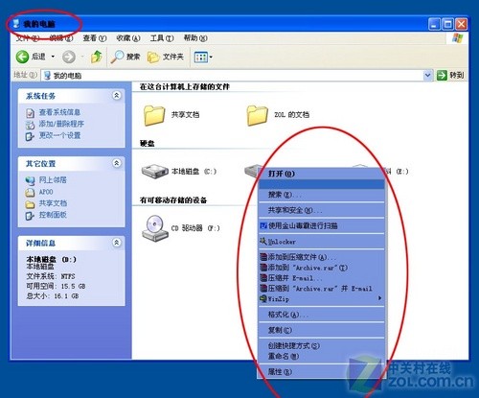Screen dimensions: 479x398
Task: Open the Views icon menu
Action: 201,58
